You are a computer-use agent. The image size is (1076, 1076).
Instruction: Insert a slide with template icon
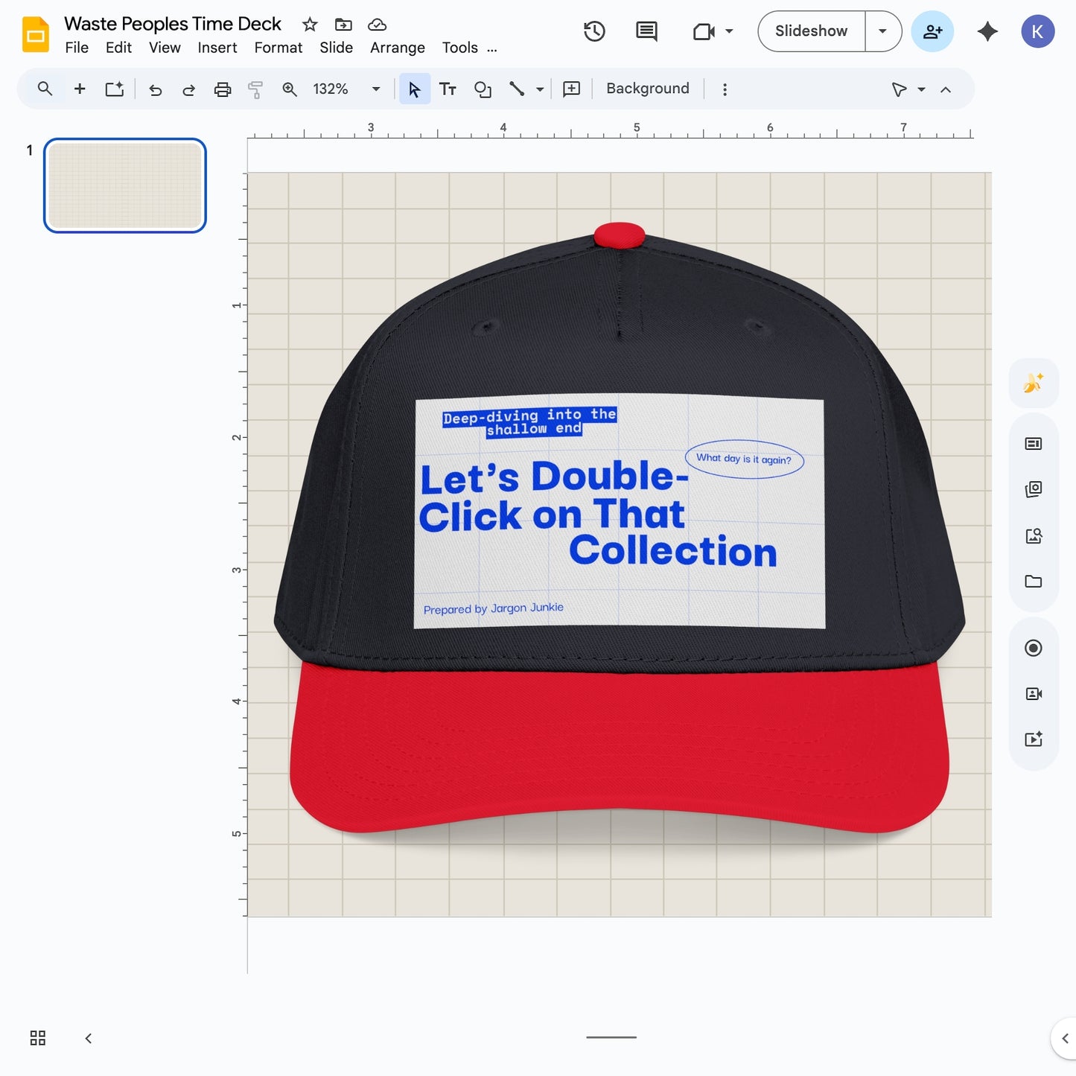[x=114, y=89]
